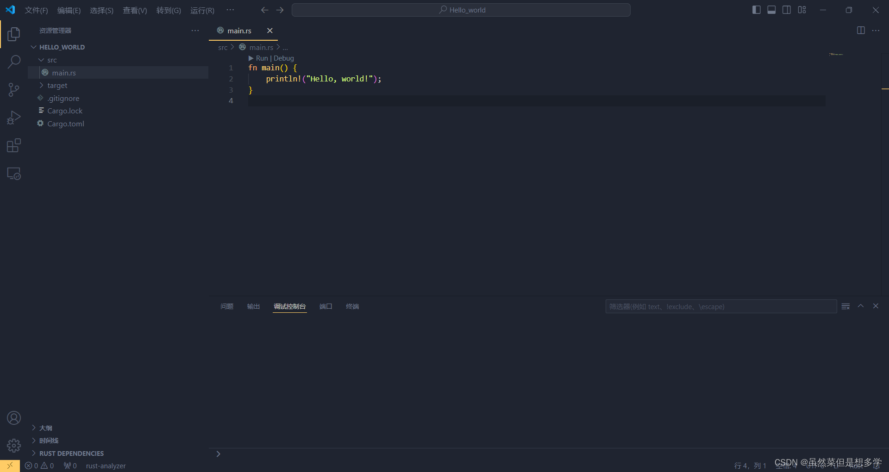Click the Run code lens above fn main
The width and height of the screenshot is (889, 472).
coord(262,58)
